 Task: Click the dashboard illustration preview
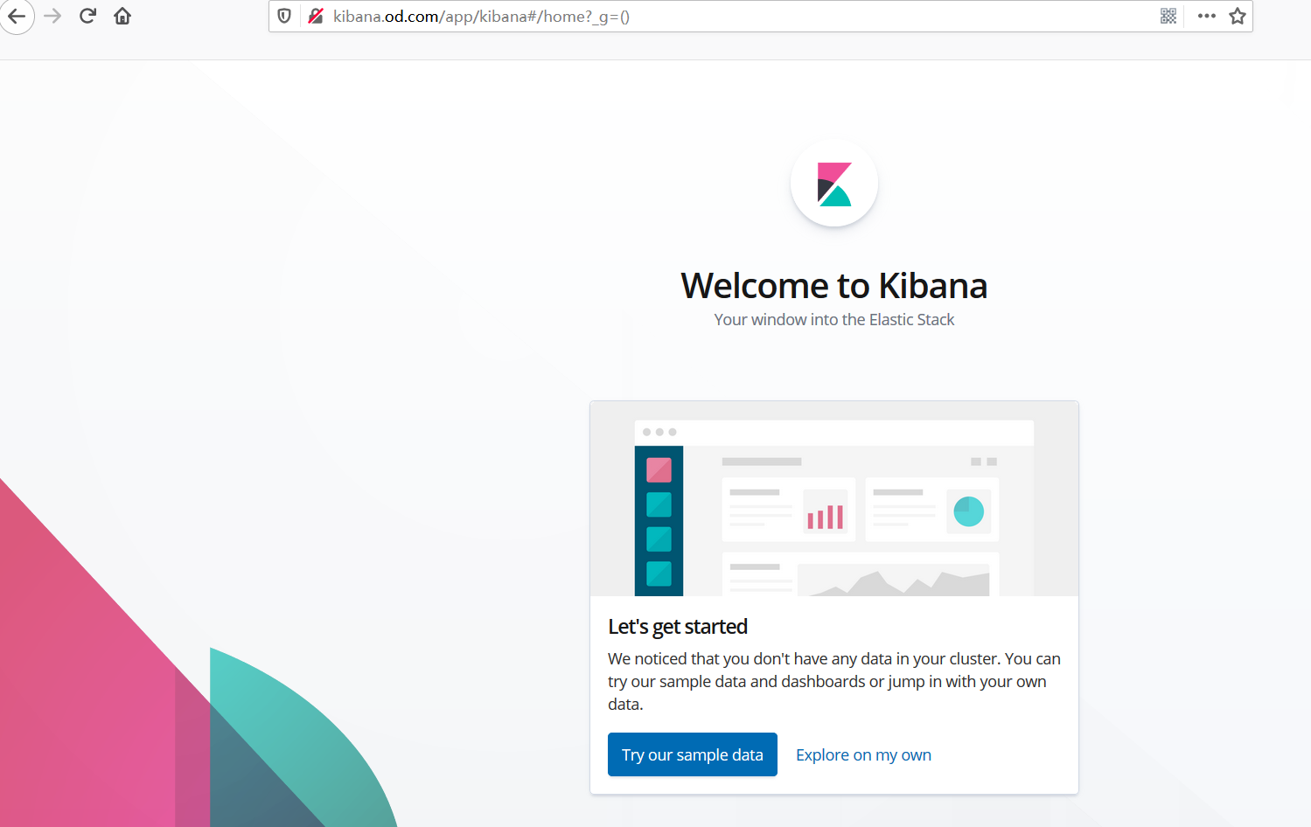coord(834,499)
